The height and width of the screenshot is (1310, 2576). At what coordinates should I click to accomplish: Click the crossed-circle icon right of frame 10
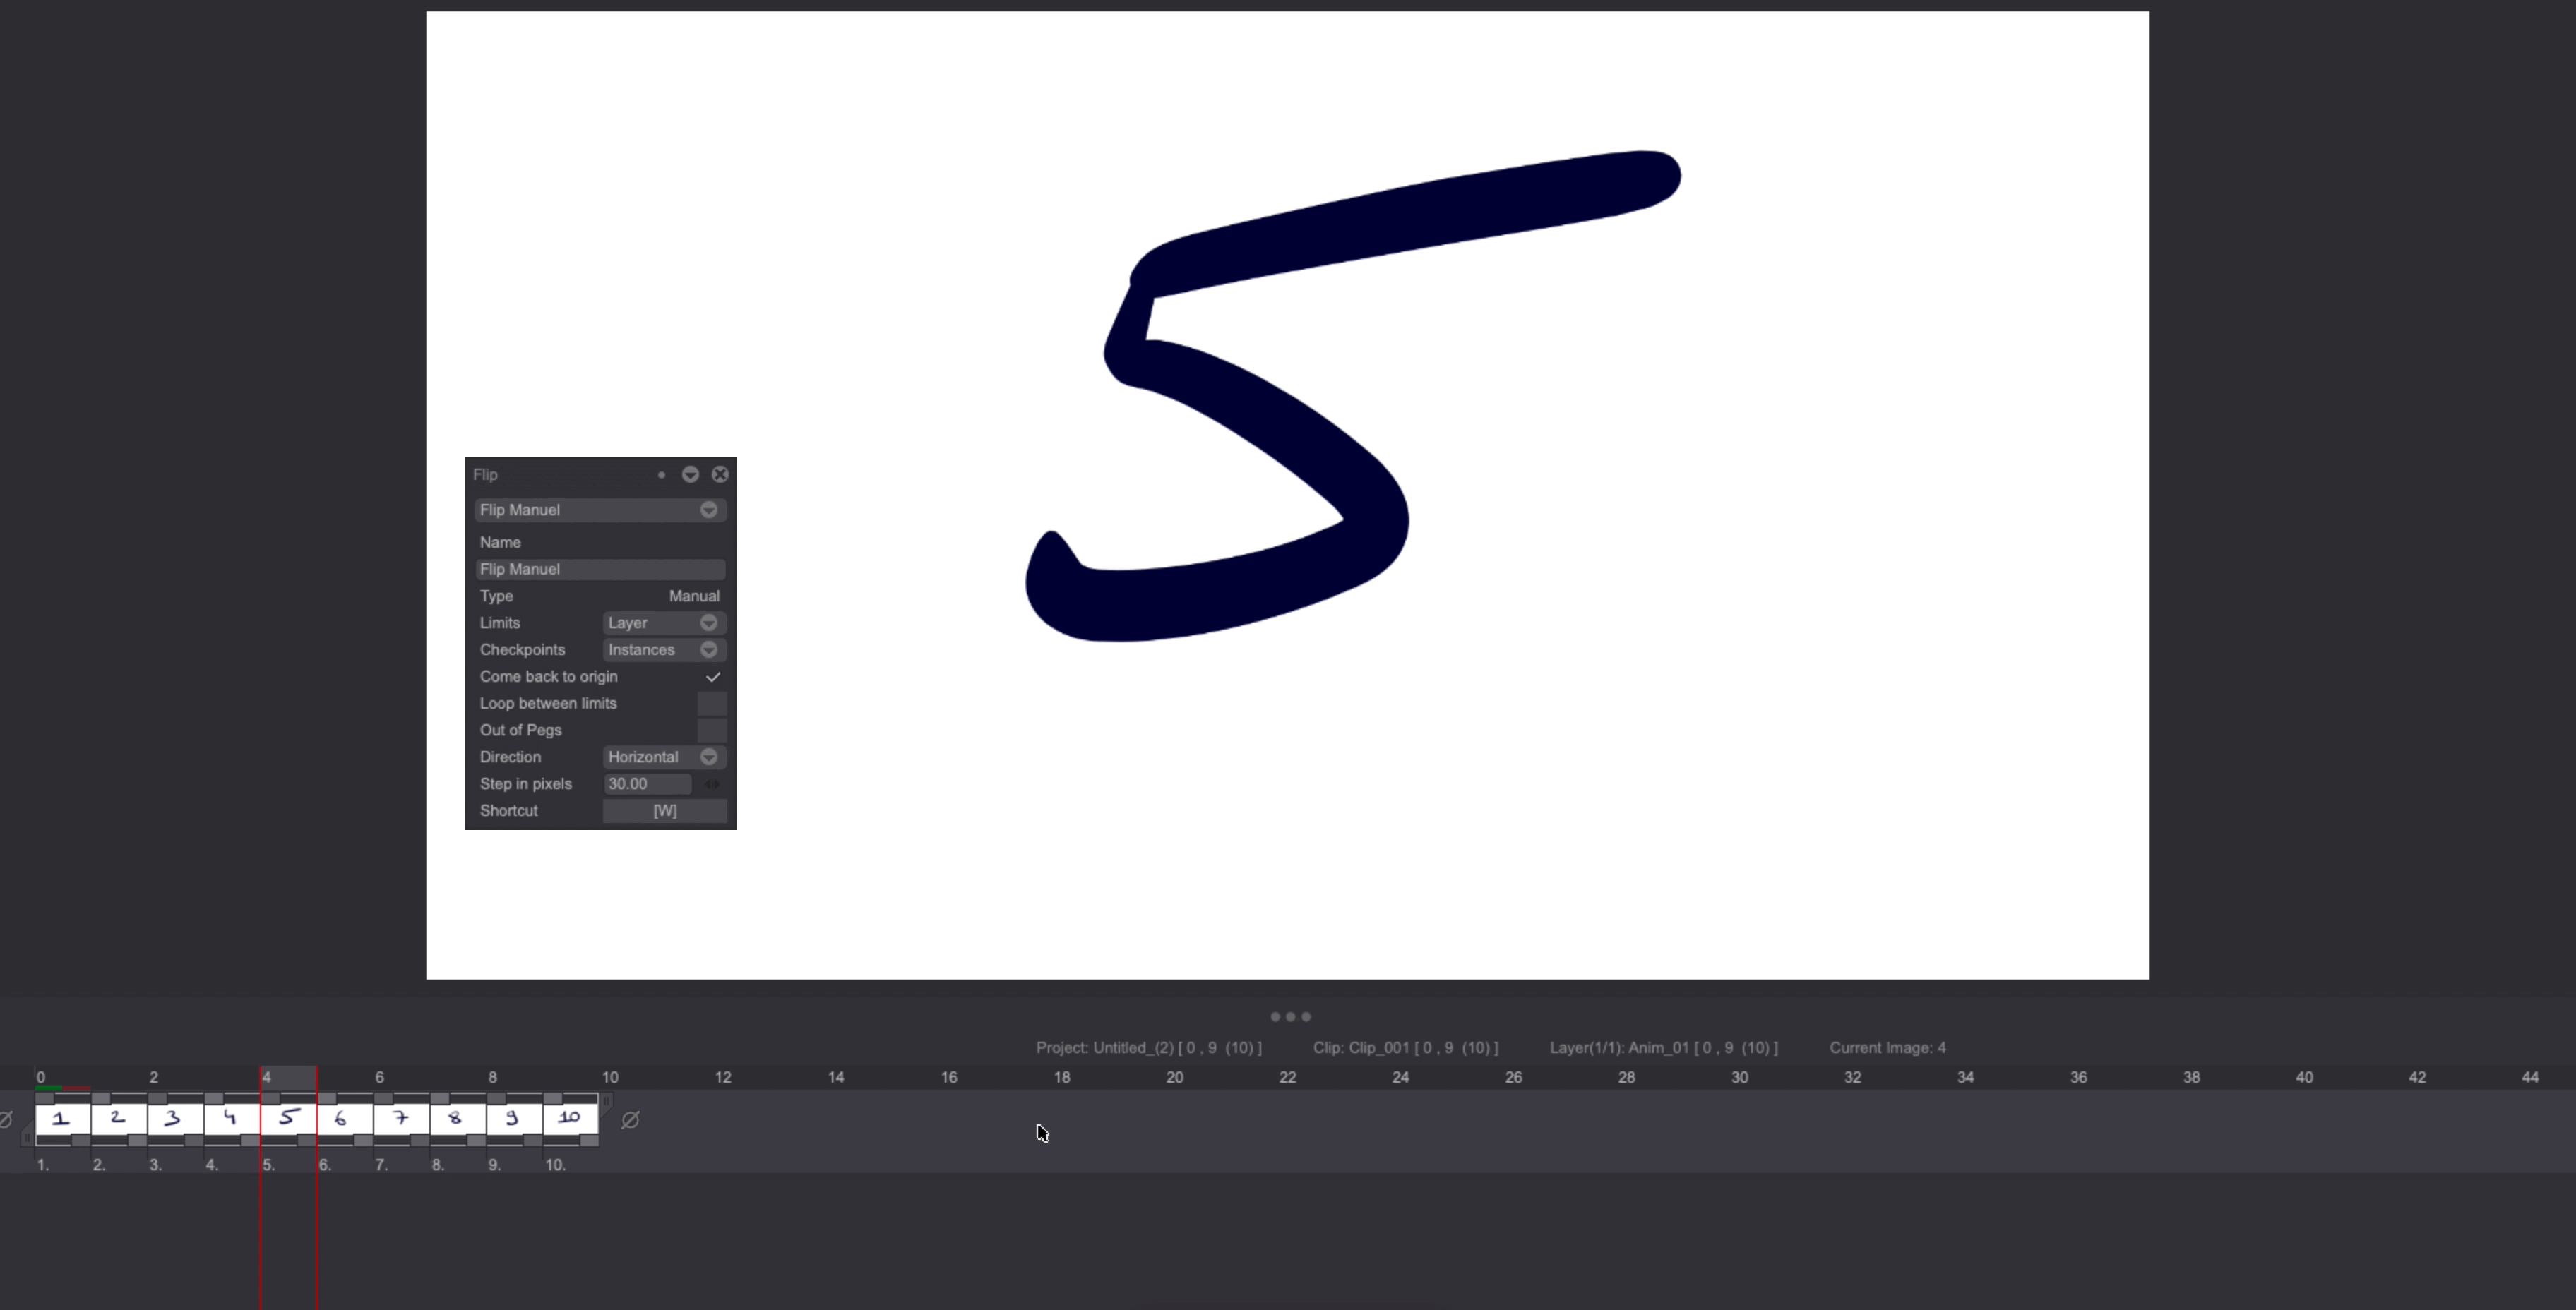tap(630, 1121)
